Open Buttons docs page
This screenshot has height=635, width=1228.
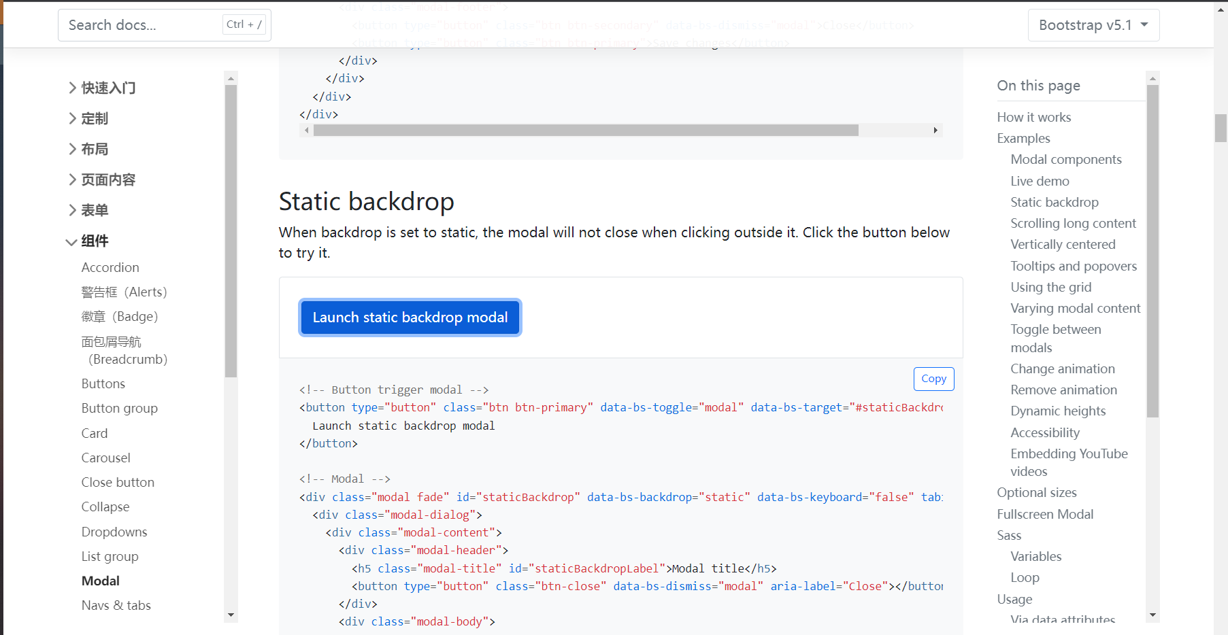[x=103, y=383]
